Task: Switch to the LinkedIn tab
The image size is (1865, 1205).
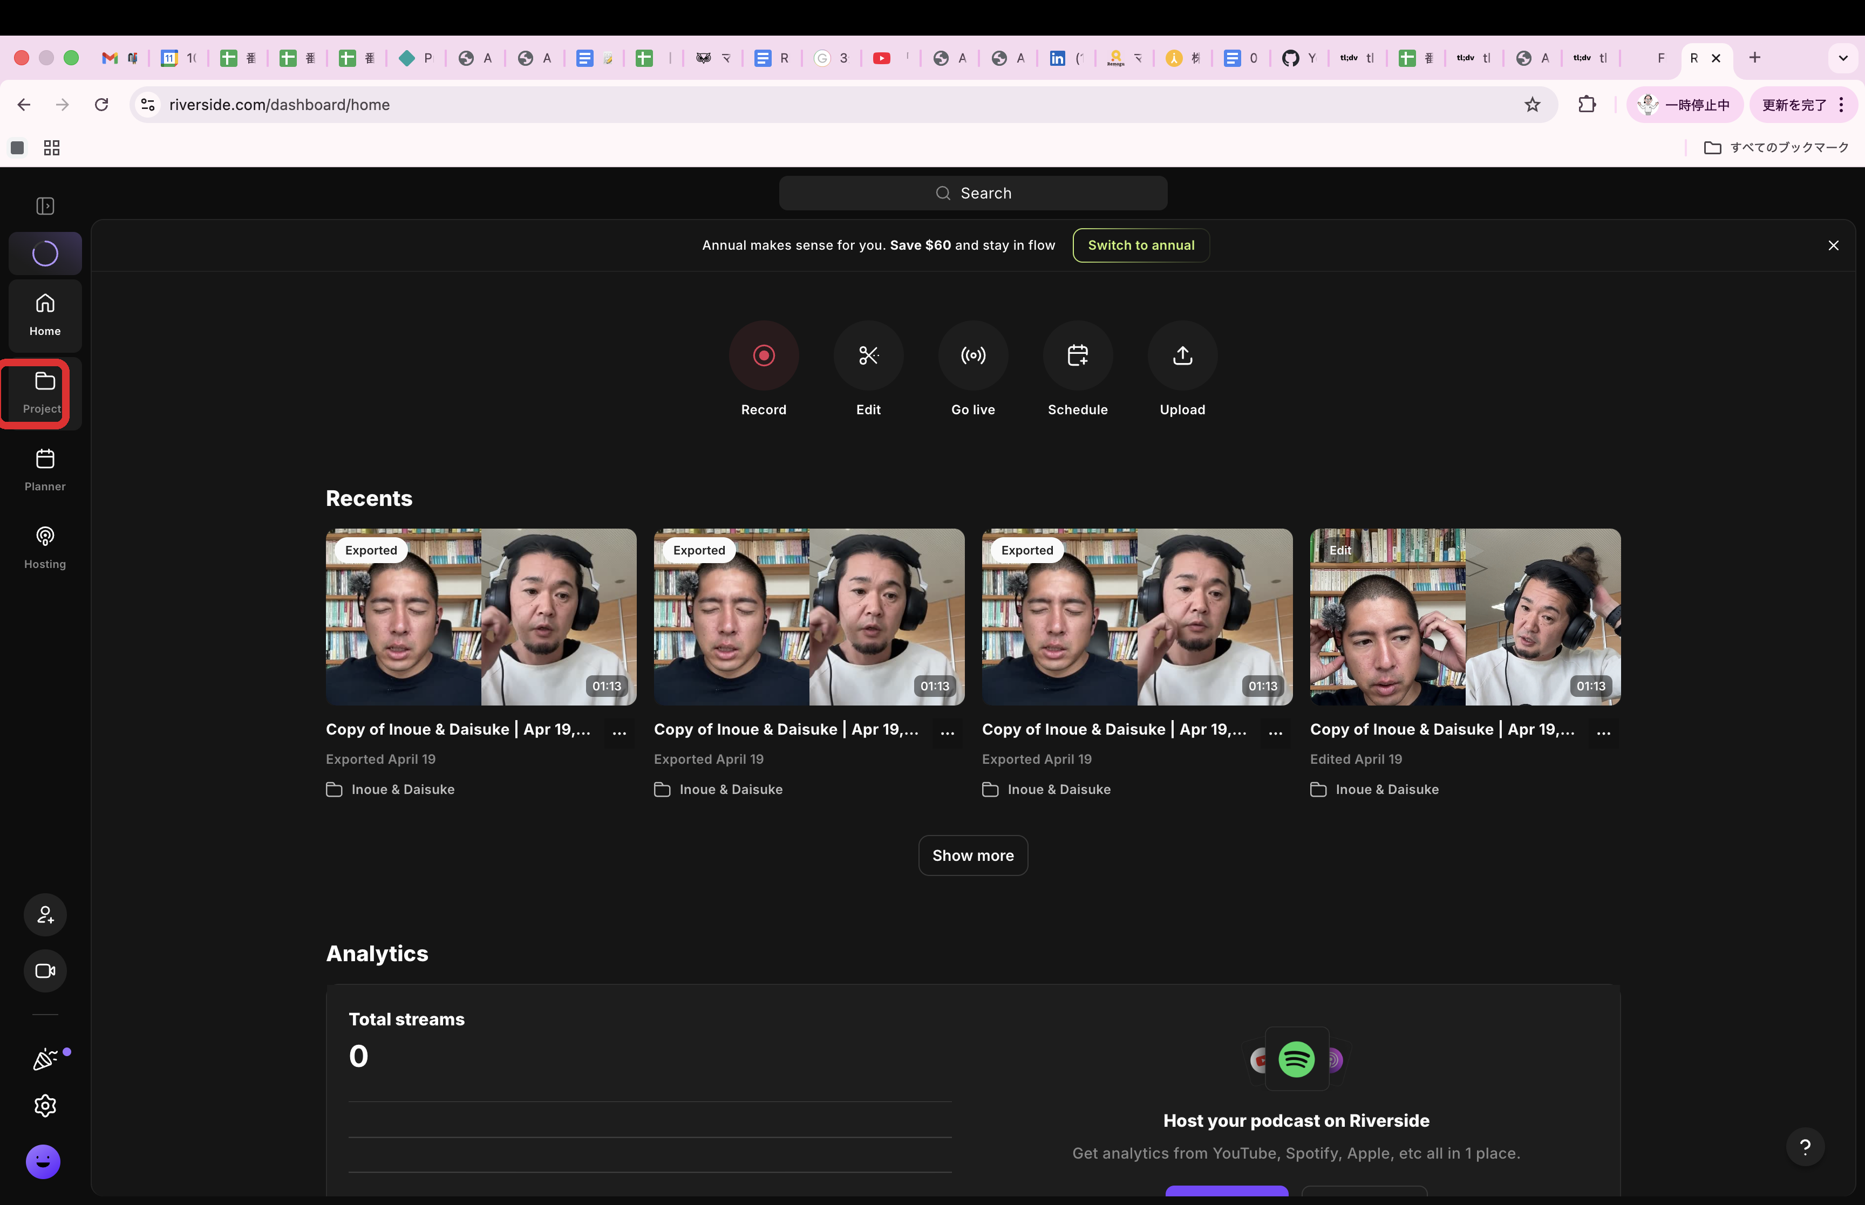Action: (x=1066, y=58)
